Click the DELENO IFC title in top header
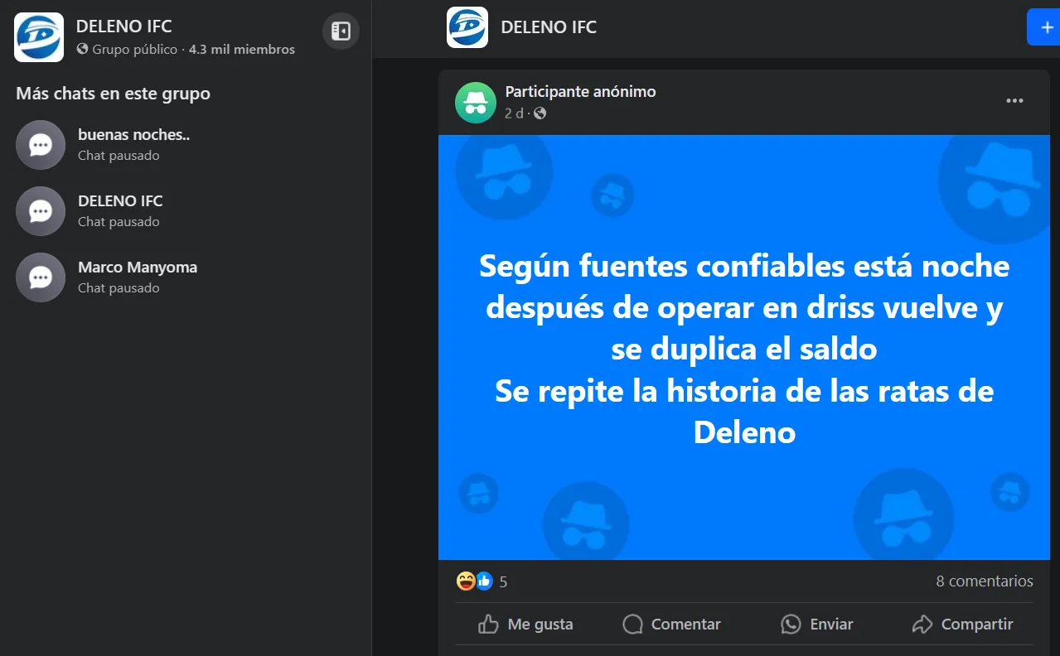The image size is (1060, 656). point(549,27)
